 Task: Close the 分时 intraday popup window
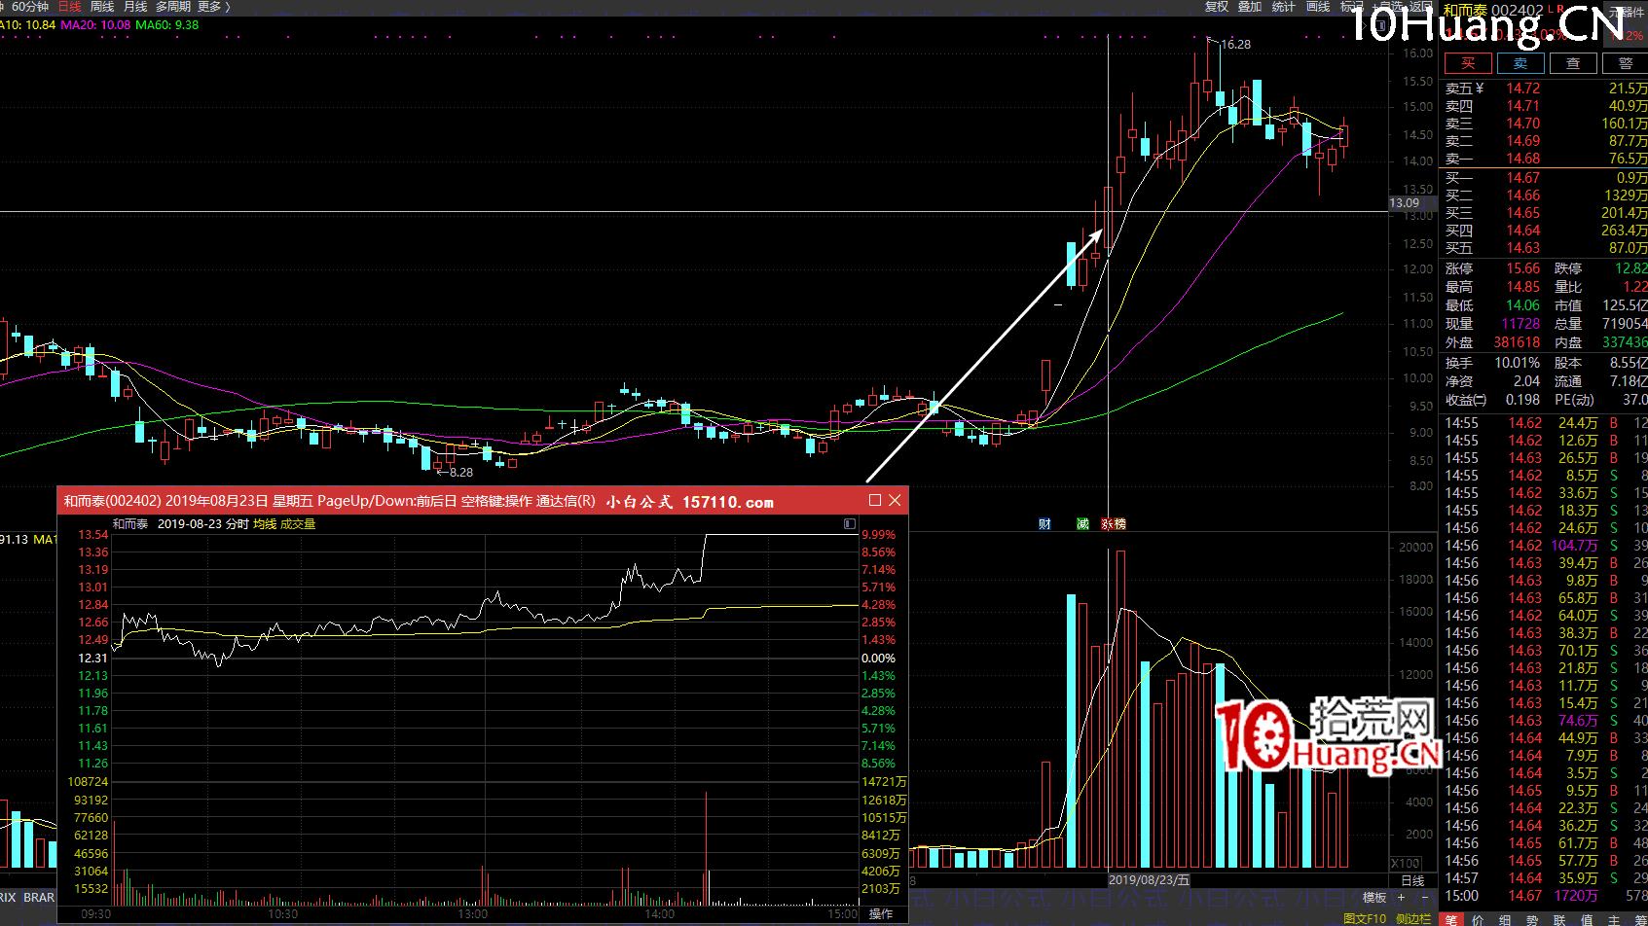(x=896, y=500)
